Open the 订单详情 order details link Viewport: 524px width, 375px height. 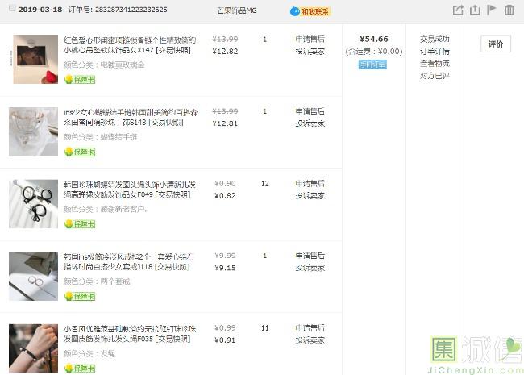point(435,51)
